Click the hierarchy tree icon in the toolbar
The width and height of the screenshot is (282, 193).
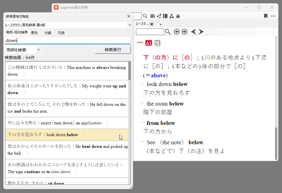(x=172, y=16)
